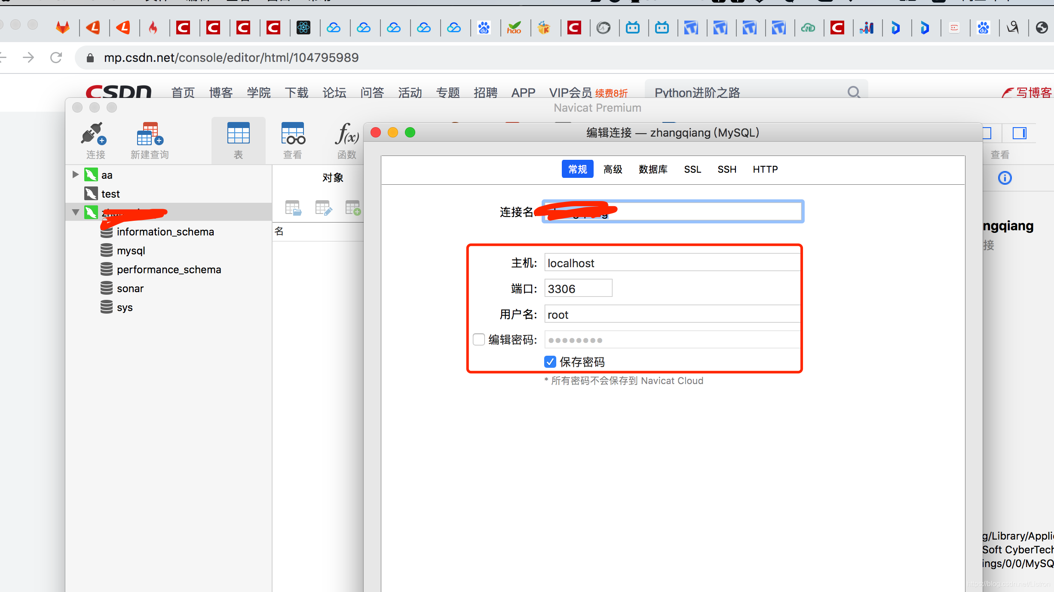
Task: Expand the aa connection tree arrow
Action: pos(75,174)
